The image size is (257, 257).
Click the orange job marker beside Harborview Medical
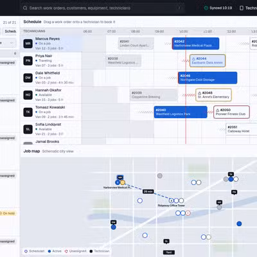coord(123,182)
